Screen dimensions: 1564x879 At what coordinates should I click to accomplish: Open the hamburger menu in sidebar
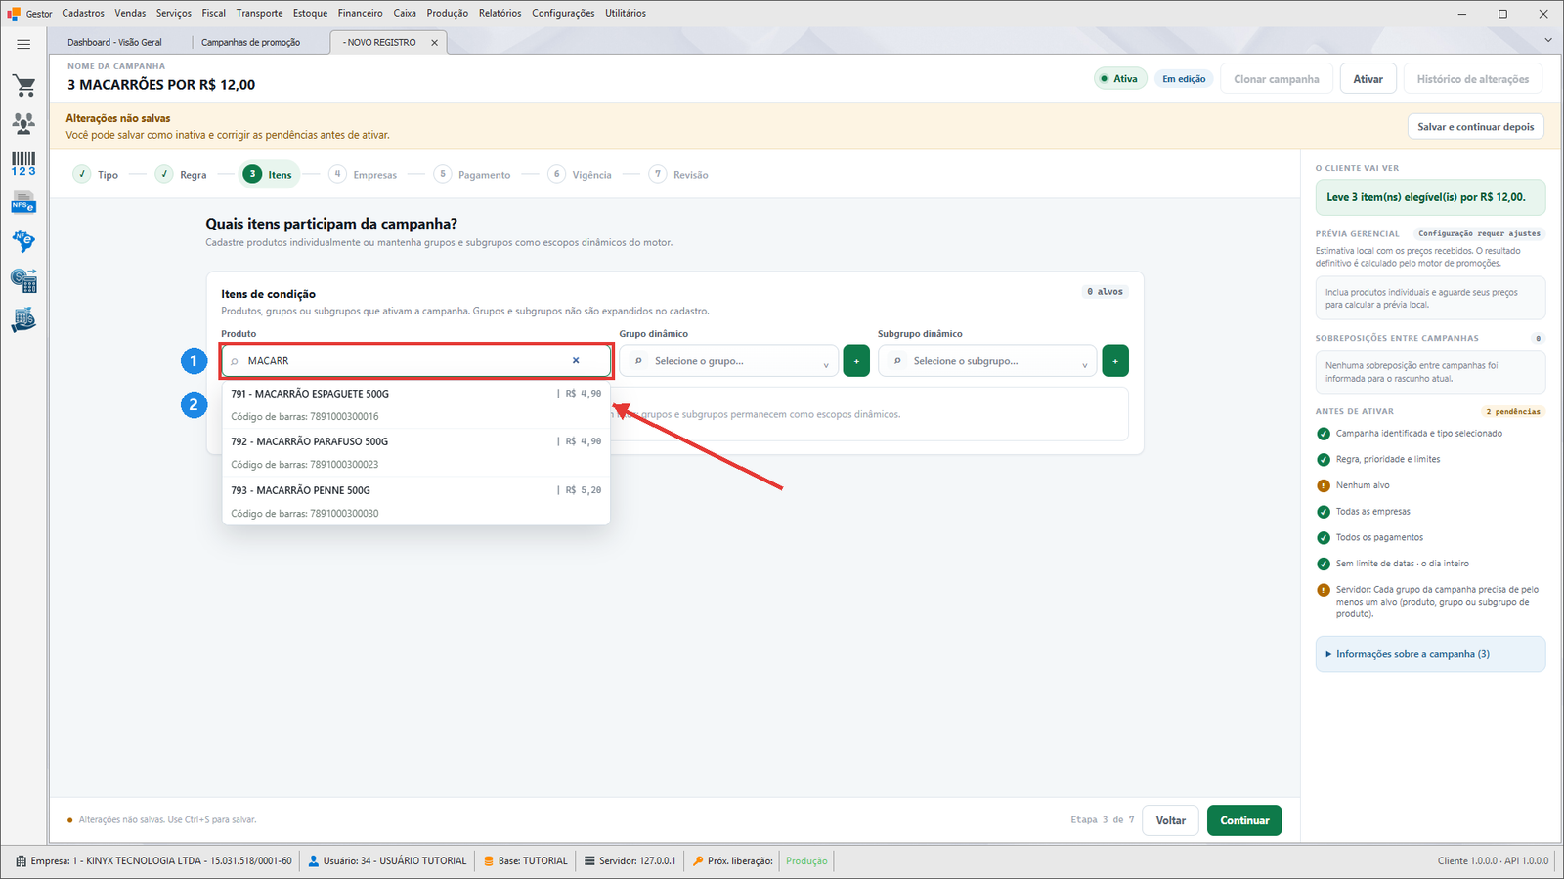[x=23, y=44]
